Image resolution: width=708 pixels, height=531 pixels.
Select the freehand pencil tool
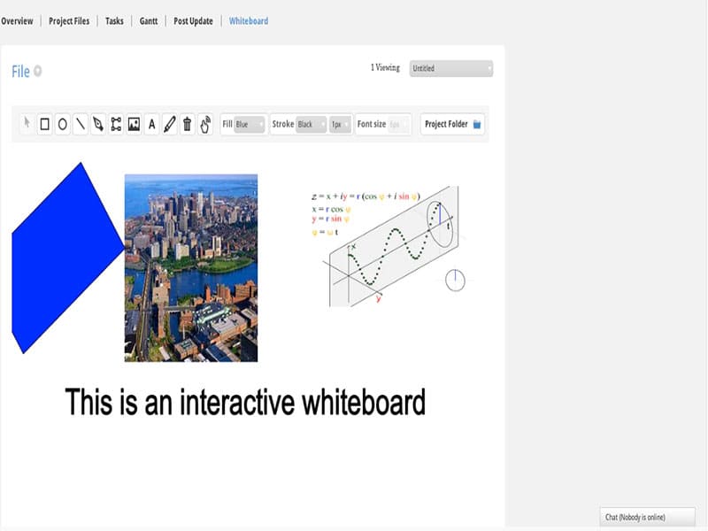tap(169, 124)
